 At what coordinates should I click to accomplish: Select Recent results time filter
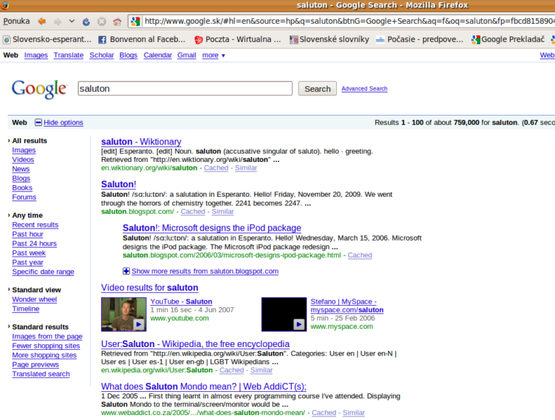coord(35,225)
